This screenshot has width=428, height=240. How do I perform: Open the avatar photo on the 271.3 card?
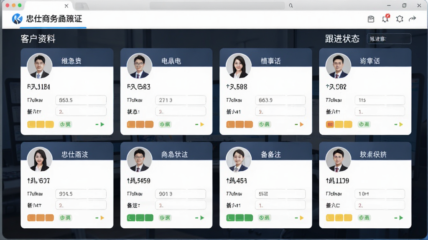coord(139,66)
